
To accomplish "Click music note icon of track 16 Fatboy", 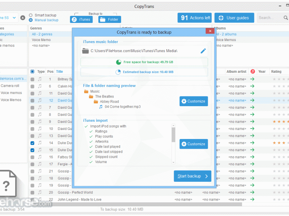I will tap(40, 157).
